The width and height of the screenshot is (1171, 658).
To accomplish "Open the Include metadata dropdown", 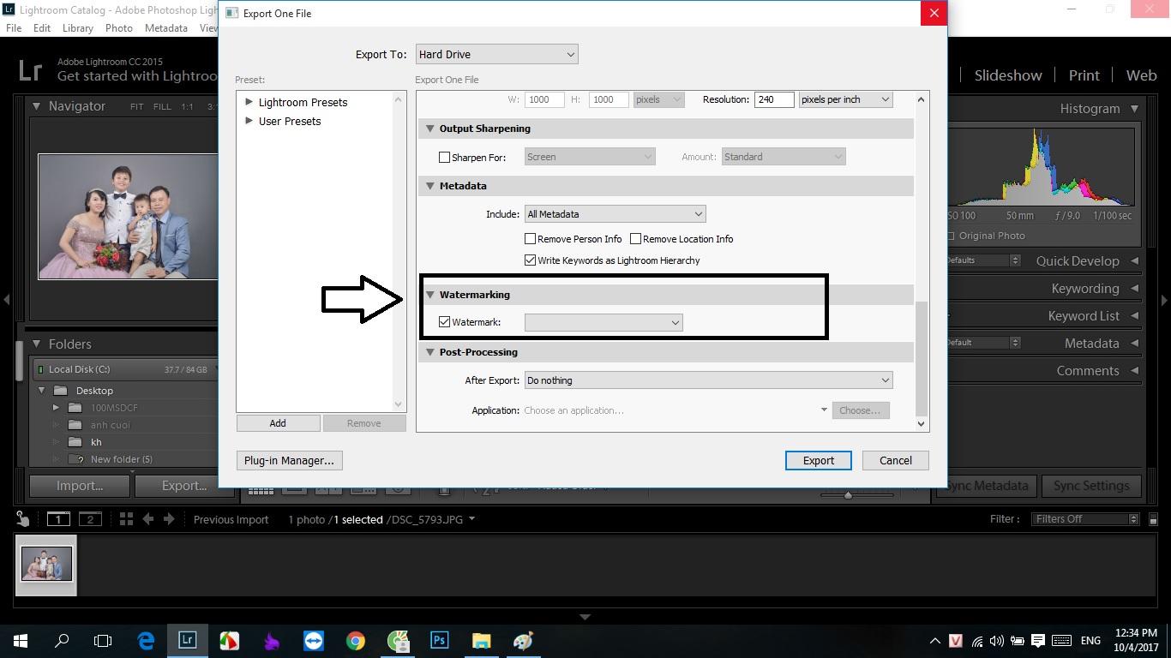I will point(615,213).
